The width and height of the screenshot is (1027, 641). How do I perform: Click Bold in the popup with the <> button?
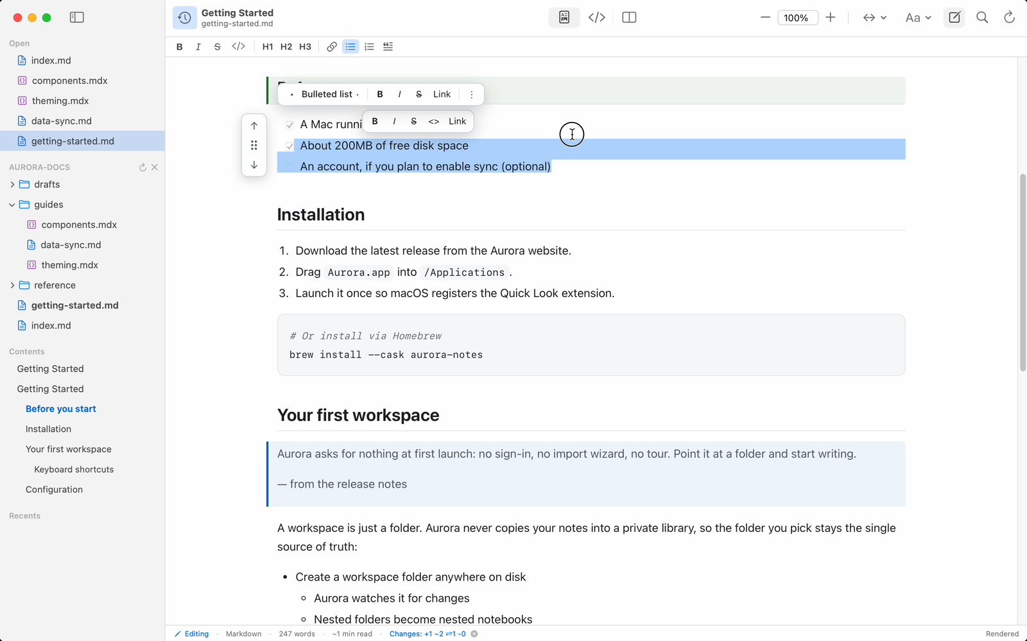click(x=375, y=121)
